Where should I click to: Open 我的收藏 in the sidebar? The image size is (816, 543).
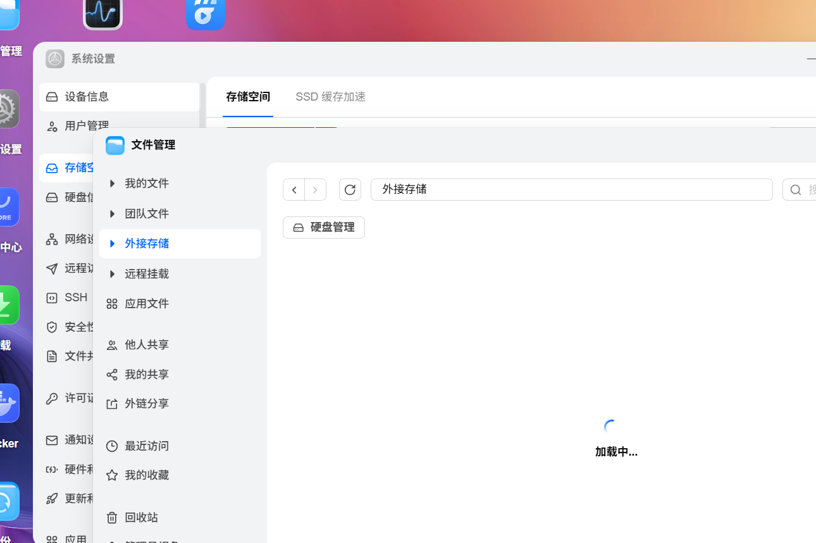[x=180, y=475]
